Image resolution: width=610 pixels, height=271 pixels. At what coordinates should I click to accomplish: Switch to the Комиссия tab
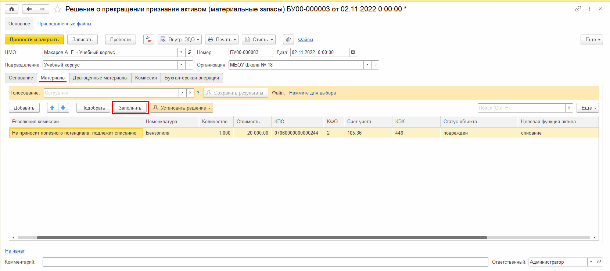(146, 78)
